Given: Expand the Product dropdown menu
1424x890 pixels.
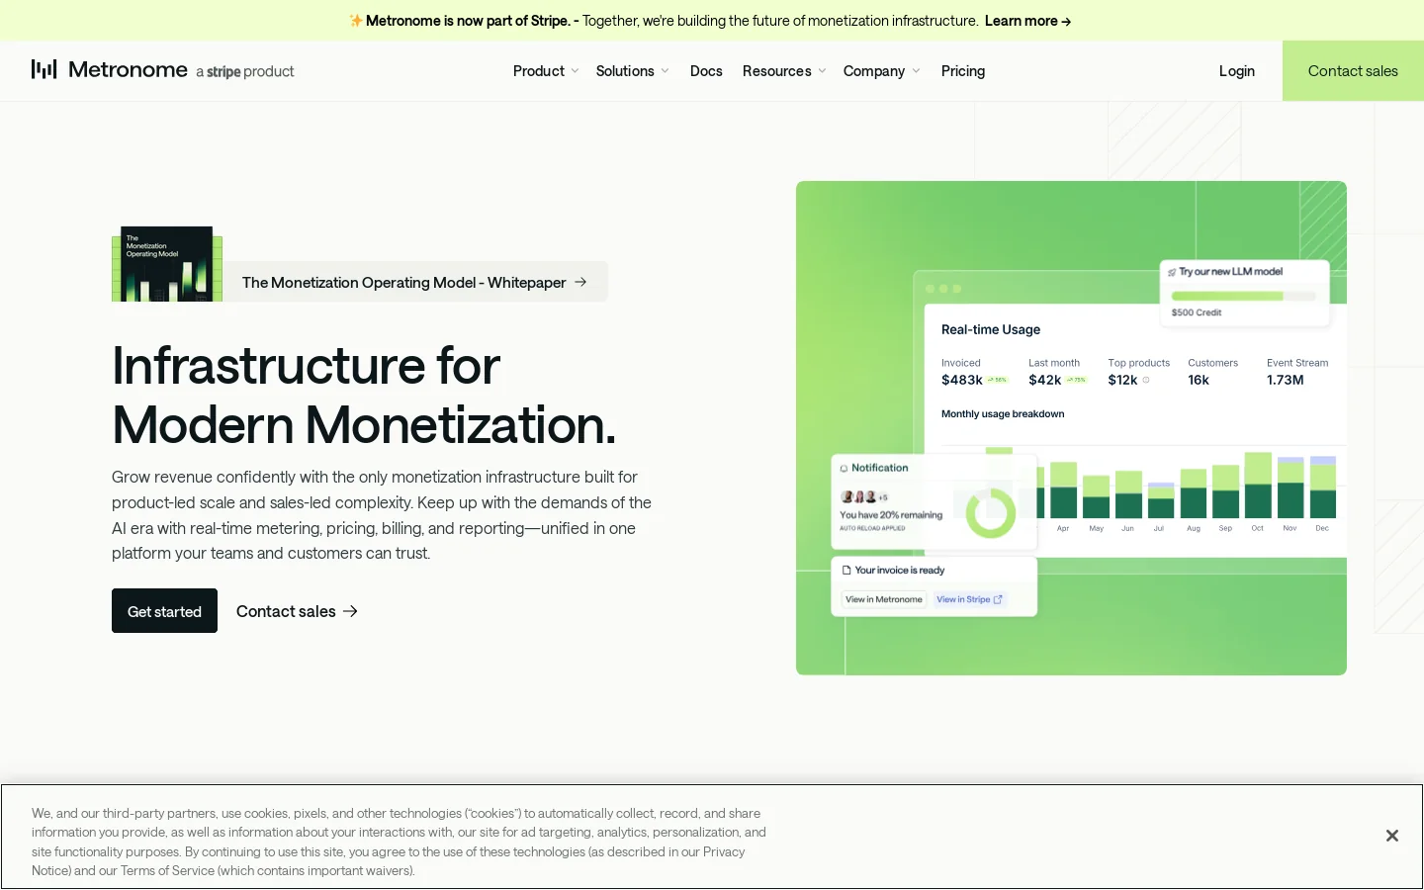Looking at the screenshot, I should point(546,71).
